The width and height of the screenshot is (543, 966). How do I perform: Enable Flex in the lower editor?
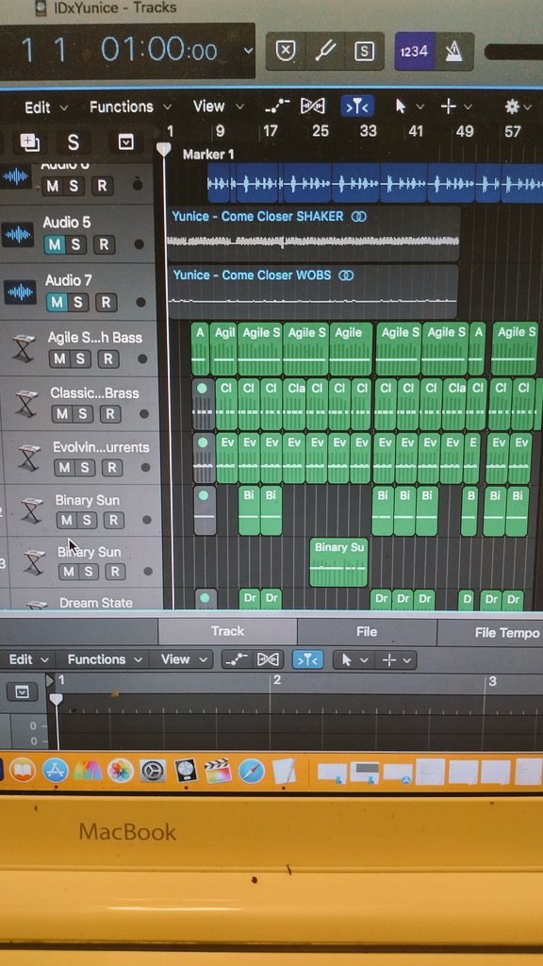point(269,659)
